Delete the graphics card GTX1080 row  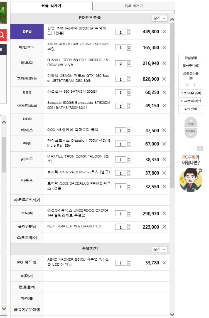pos(165,79)
